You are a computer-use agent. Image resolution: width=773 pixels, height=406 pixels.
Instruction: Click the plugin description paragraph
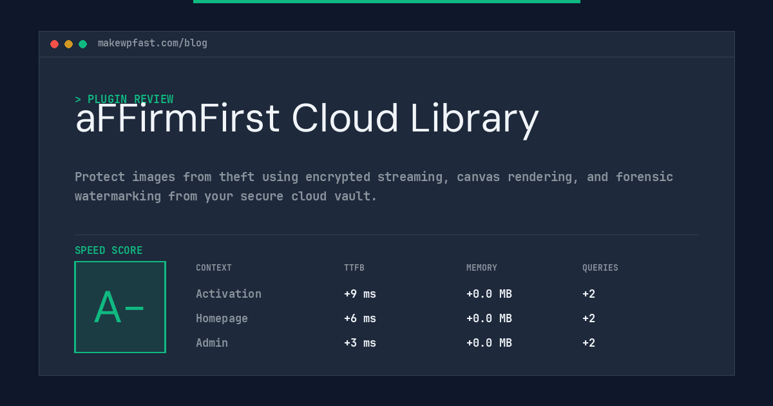tap(374, 186)
